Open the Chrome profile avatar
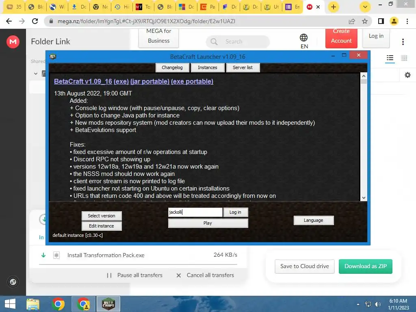Screen dimensions: 416x312 pyautogui.click(x=394, y=21)
